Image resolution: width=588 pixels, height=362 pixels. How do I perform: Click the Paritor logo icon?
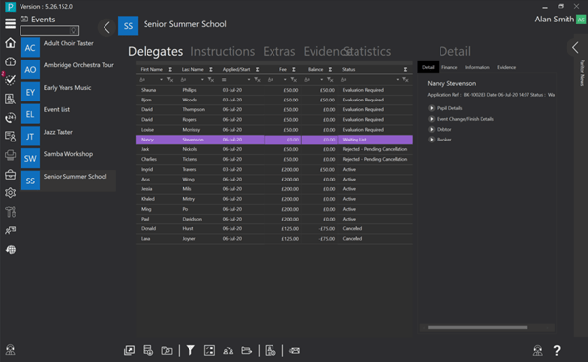[x=10, y=7]
